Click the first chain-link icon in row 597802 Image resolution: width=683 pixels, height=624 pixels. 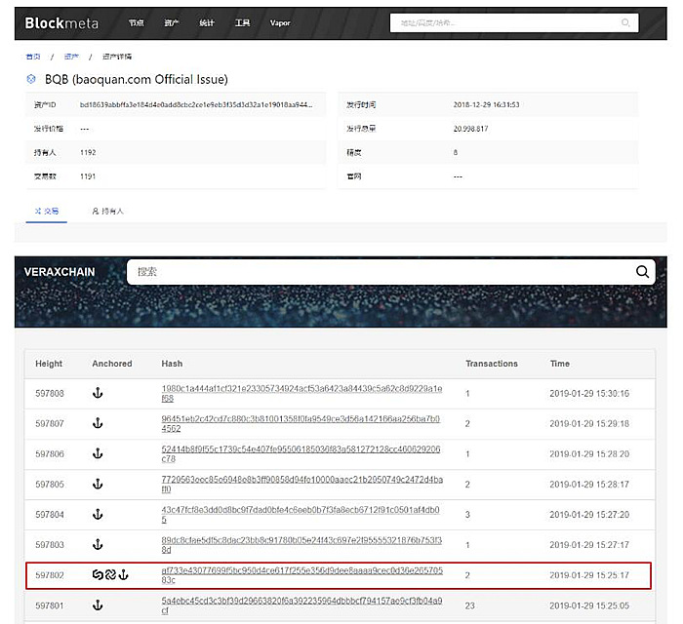(98, 575)
